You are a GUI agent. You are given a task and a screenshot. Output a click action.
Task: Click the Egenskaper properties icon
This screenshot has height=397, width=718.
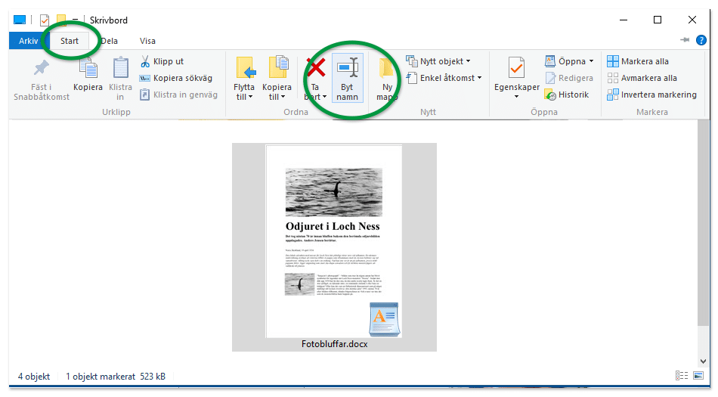516,69
